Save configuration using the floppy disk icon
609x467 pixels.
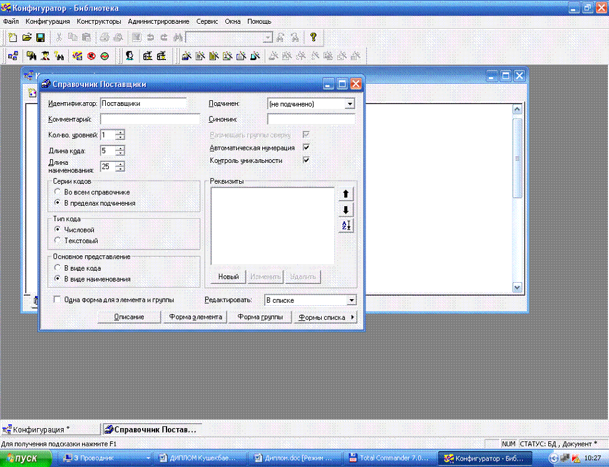39,38
